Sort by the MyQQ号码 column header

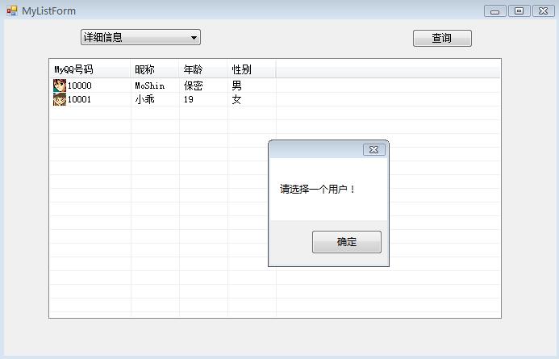[90, 69]
